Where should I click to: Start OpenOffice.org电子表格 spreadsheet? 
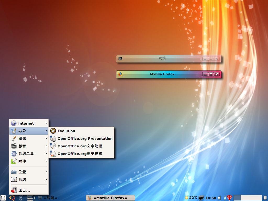tap(81, 153)
